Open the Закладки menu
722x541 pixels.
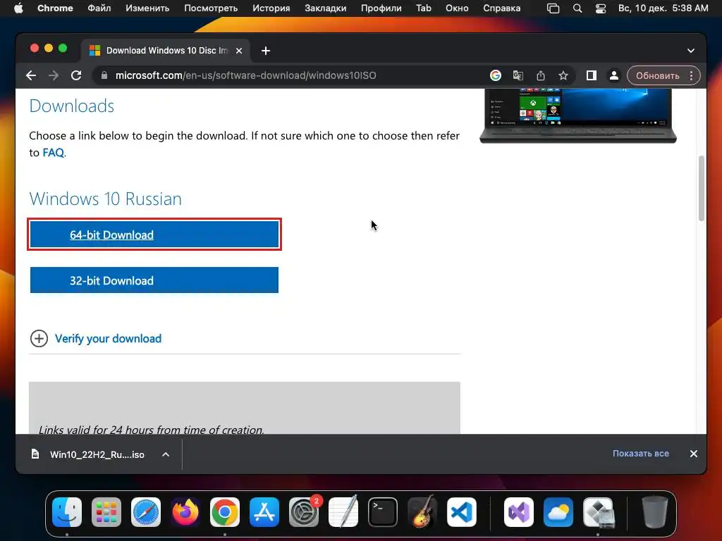click(326, 8)
